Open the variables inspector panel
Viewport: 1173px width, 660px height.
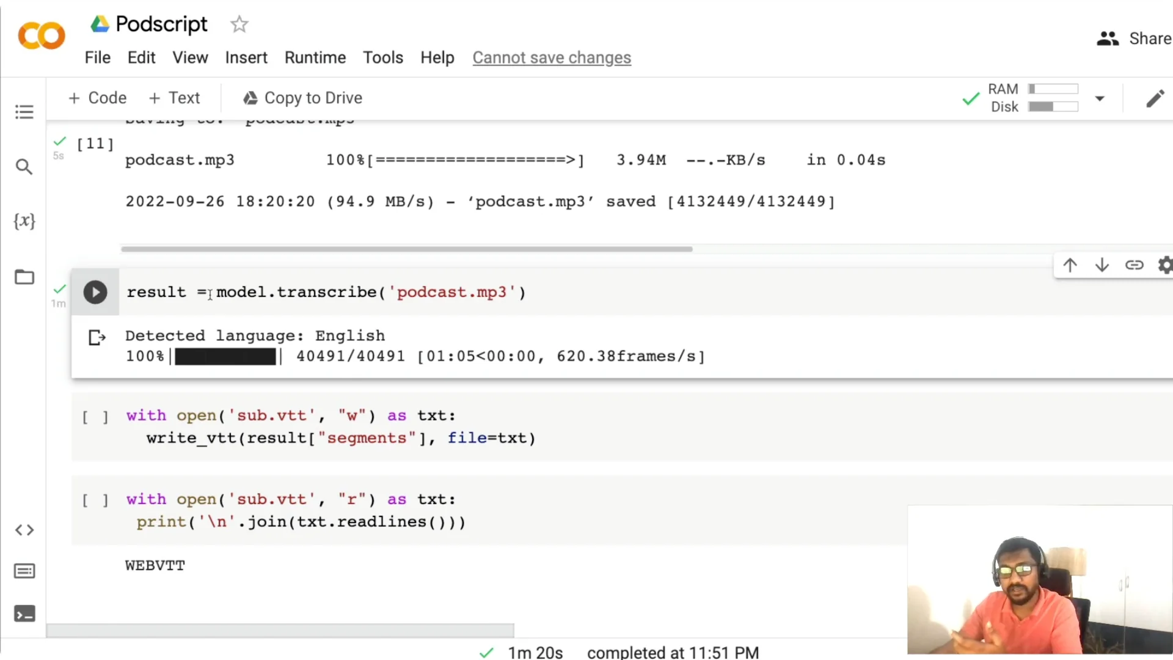(x=24, y=221)
